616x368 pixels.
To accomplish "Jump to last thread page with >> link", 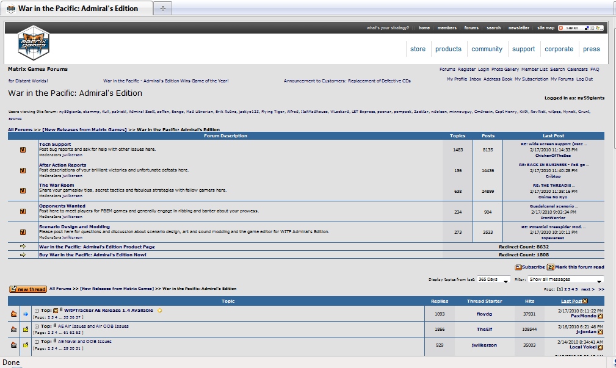I will click(601, 289).
